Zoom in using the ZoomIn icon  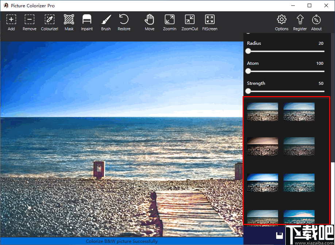tap(169, 22)
